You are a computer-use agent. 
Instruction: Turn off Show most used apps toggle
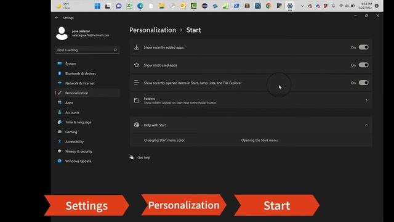(363, 65)
